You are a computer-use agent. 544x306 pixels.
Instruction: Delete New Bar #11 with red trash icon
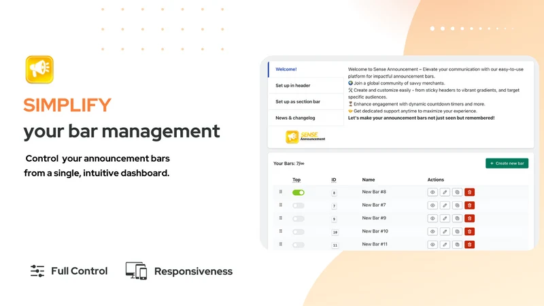tap(469, 245)
